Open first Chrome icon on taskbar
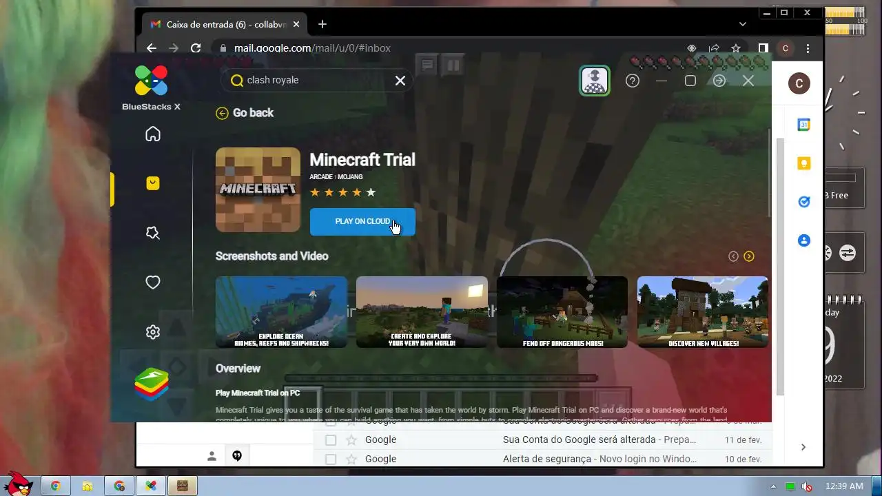The width and height of the screenshot is (882, 496). tap(56, 486)
